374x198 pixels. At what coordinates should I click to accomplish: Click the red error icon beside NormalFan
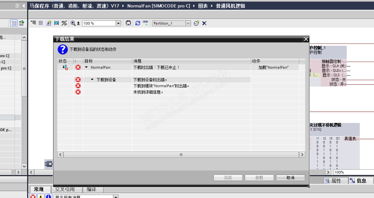[x=78, y=67]
